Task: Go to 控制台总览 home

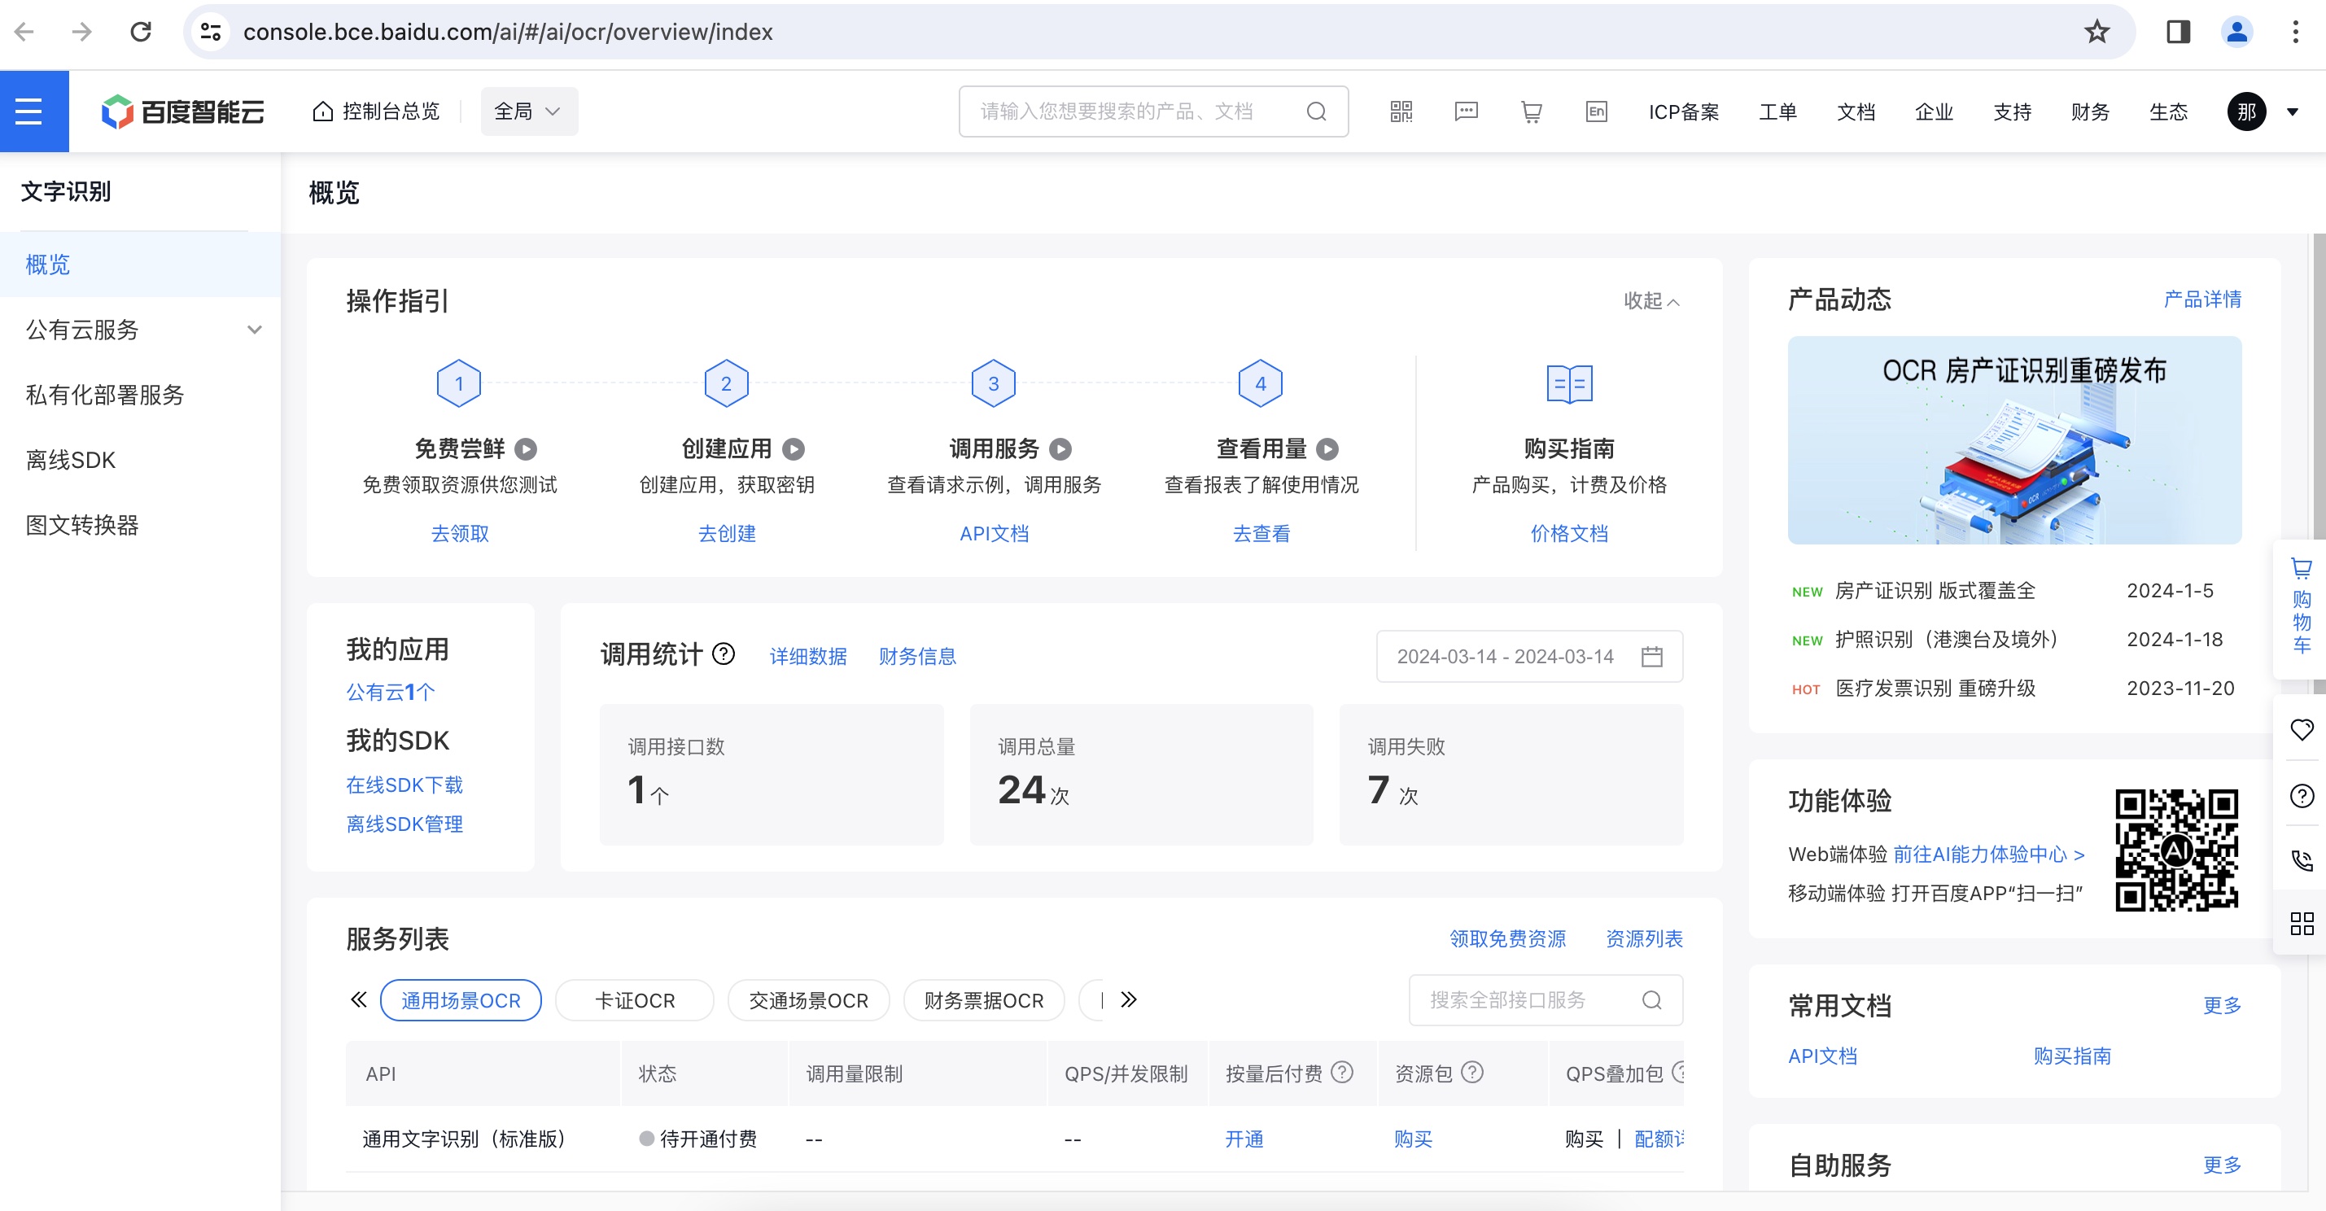Action: pos(377,111)
